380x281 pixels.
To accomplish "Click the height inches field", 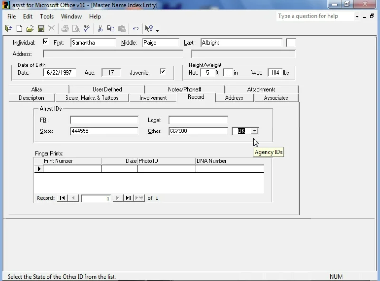I will point(228,73).
